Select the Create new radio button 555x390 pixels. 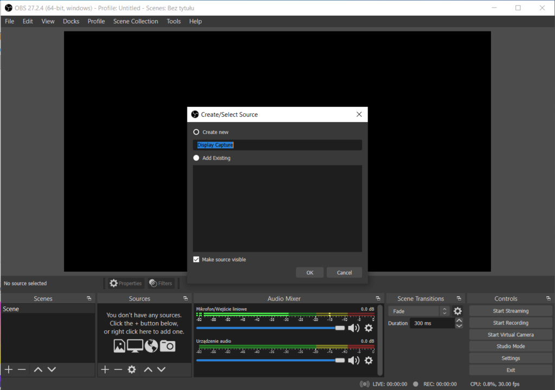coord(196,132)
